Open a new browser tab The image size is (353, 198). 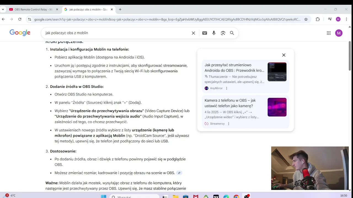[x=120, y=9]
